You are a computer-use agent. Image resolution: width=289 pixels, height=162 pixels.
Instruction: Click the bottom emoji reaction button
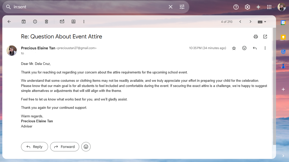pos(86,147)
